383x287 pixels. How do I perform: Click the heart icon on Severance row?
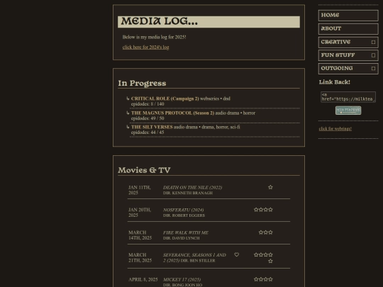tap(236, 255)
